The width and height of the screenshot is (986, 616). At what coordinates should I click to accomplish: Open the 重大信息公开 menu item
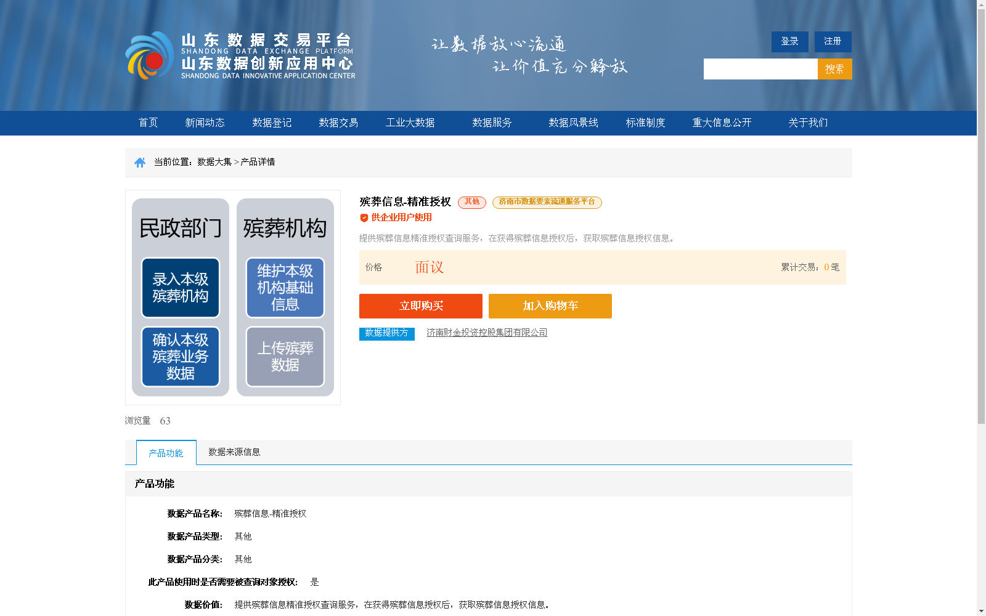pos(722,123)
